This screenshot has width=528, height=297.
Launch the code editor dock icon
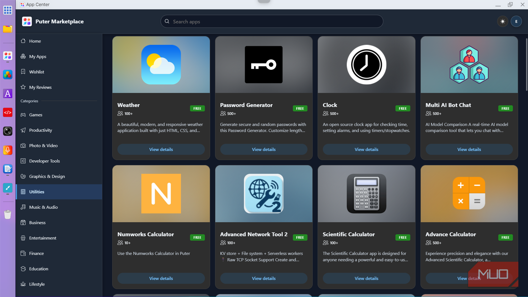pyautogui.click(x=8, y=112)
